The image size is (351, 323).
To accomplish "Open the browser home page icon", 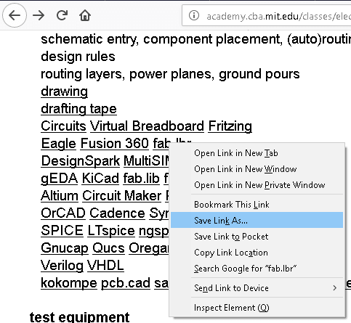I will click(85, 16).
